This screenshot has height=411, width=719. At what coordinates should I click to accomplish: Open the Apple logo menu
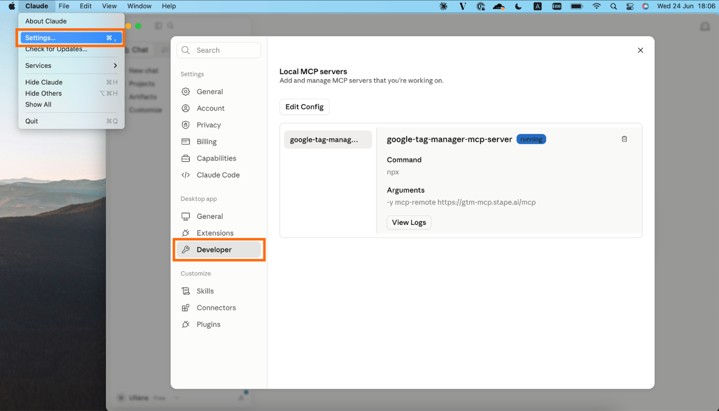(12, 6)
